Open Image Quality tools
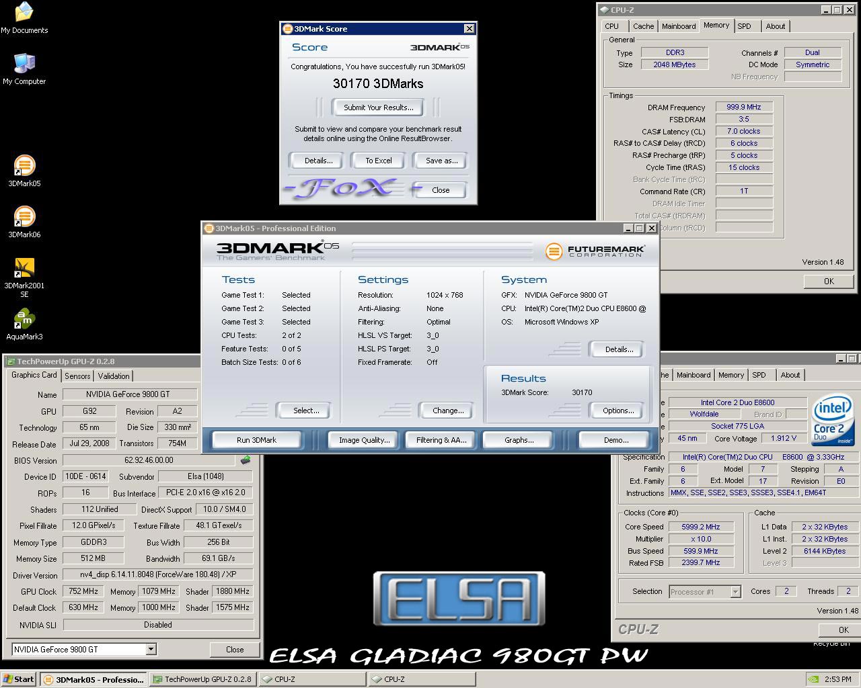This screenshot has width=861, height=688. (364, 440)
